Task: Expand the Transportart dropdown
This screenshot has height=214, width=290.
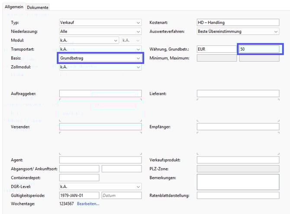Action: pos(100,49)
